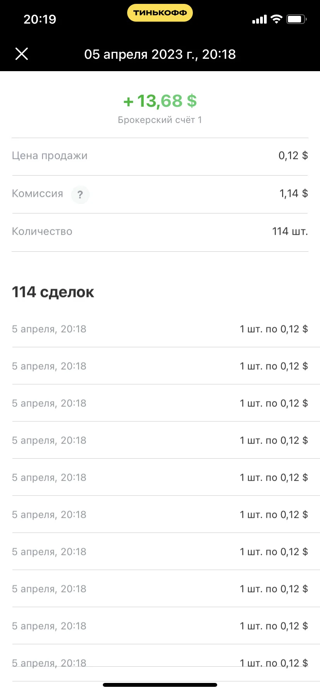
Task: Select the green +13,68 $ amount
Action: coord(160,101)
